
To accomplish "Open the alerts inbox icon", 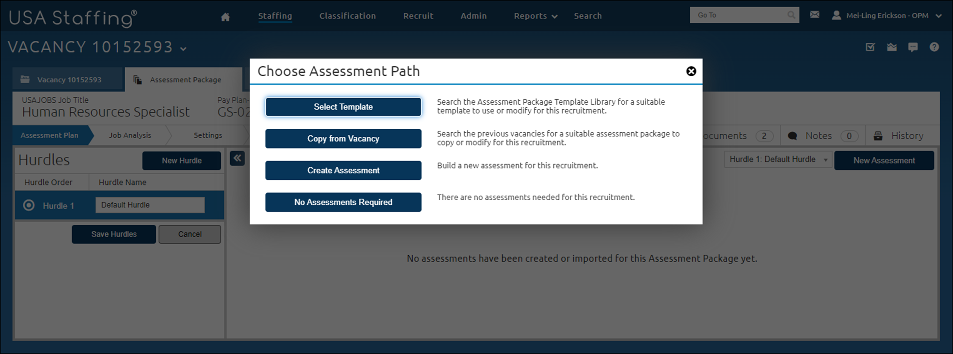I will pyautogui.click(x=892, y=47).
